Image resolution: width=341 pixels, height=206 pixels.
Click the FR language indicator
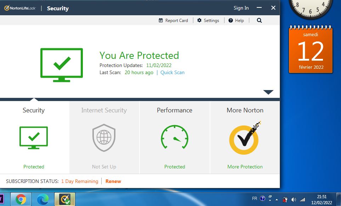coord(255,199)
